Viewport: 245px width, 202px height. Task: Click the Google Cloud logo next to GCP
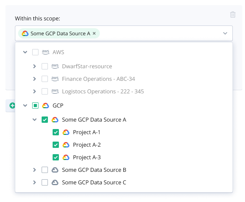pyautogui.click(x=46, y=106)
